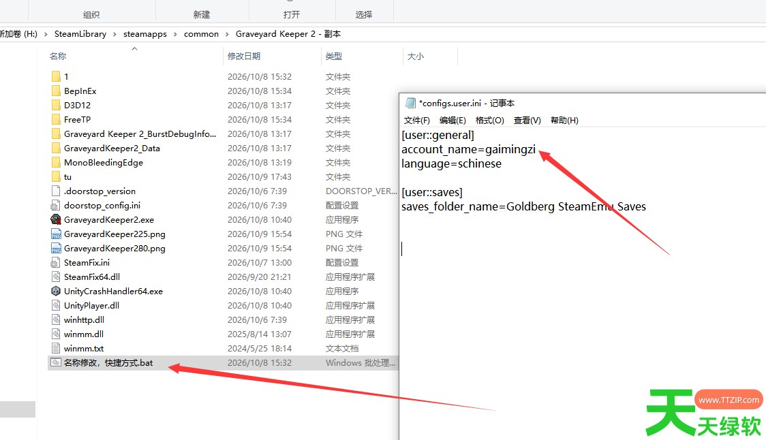
Task: Select the winhttp.dll file name
Action: point(84,320)
